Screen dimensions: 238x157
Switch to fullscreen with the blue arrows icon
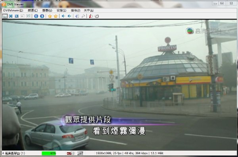click(x=11, y=16)
